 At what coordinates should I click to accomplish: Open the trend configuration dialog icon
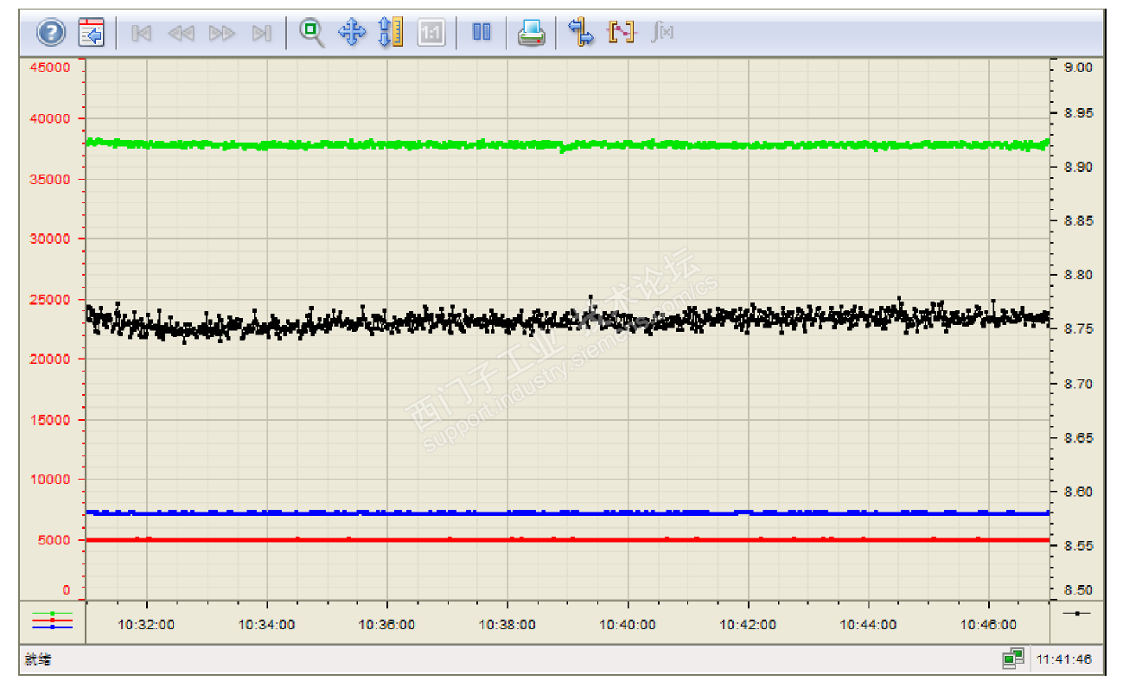click(91, 33)
